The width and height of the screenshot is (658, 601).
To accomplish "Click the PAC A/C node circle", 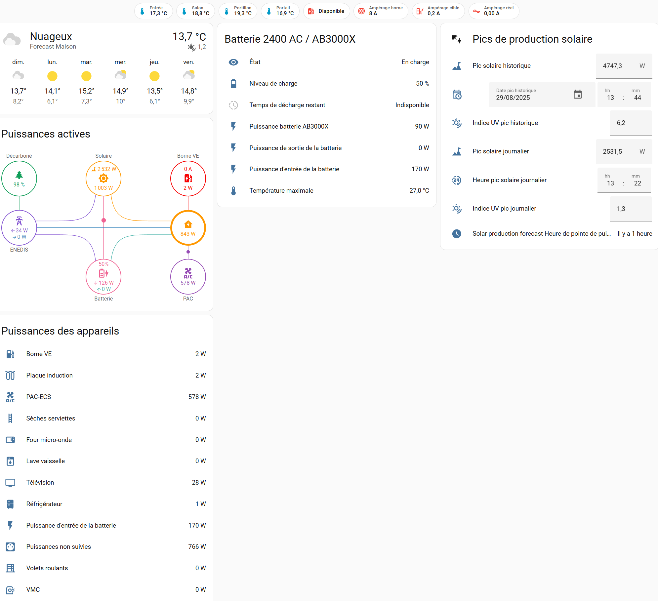I will 188,276.
